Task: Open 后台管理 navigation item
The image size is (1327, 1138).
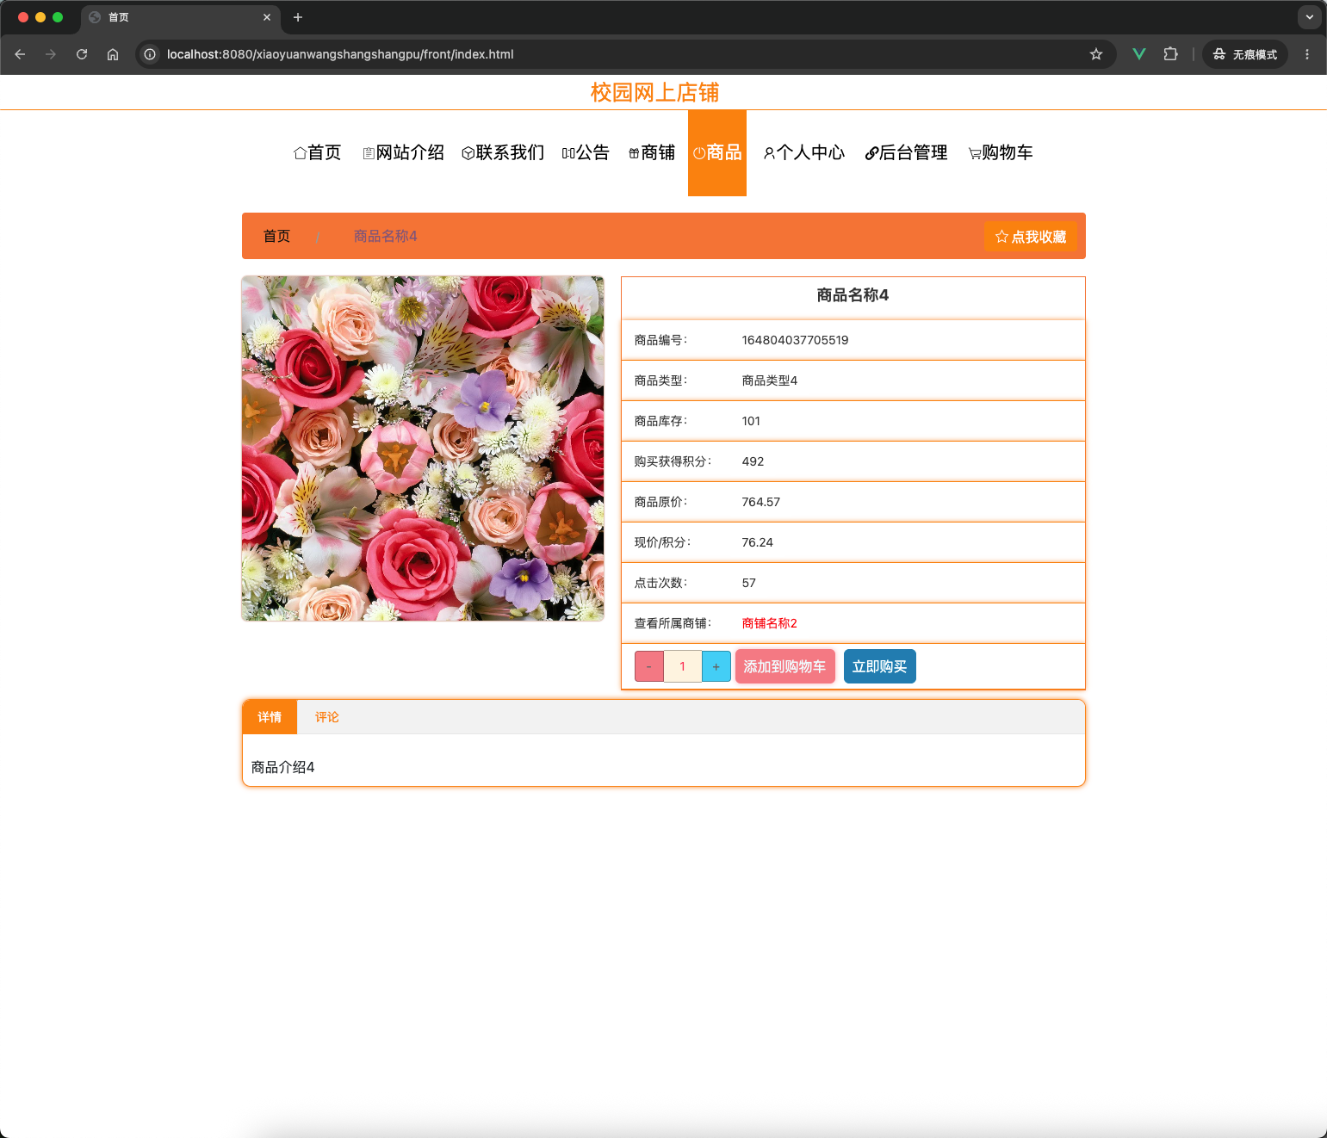Action: (907, 152)
